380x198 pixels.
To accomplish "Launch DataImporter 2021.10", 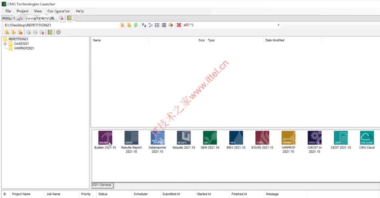I will (158, 142).
